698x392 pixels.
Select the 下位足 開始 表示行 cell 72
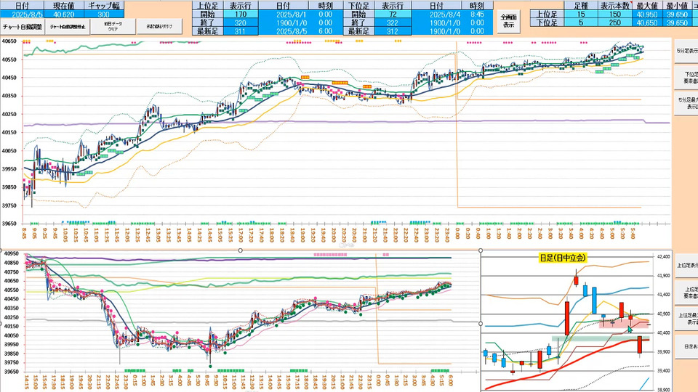(x=392, y=15)
